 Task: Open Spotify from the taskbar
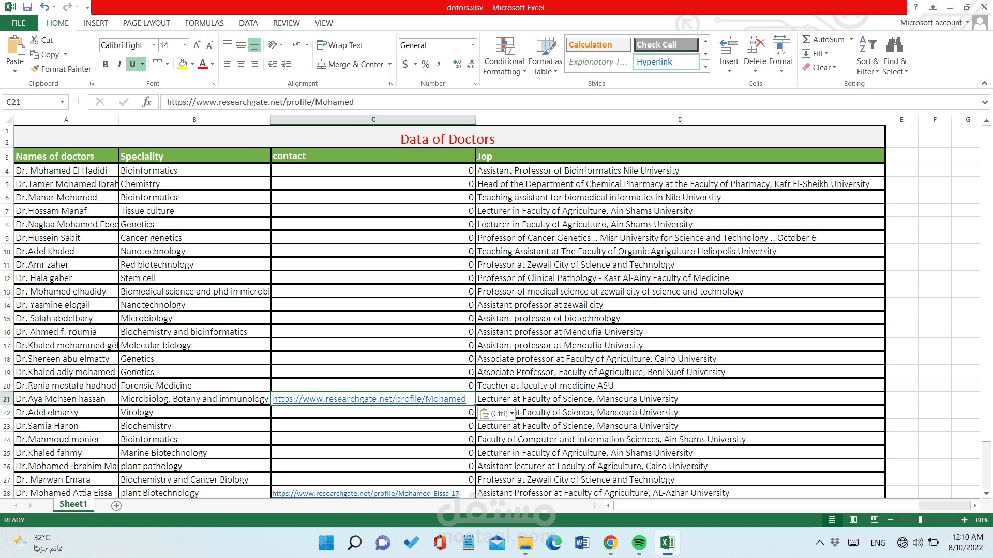pos(639,542)
